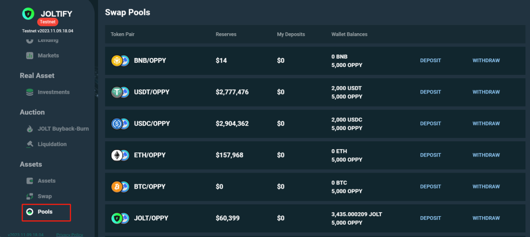530x237 pixels.
Task: Open the Privacy Policy link
Action: (69, 235)
